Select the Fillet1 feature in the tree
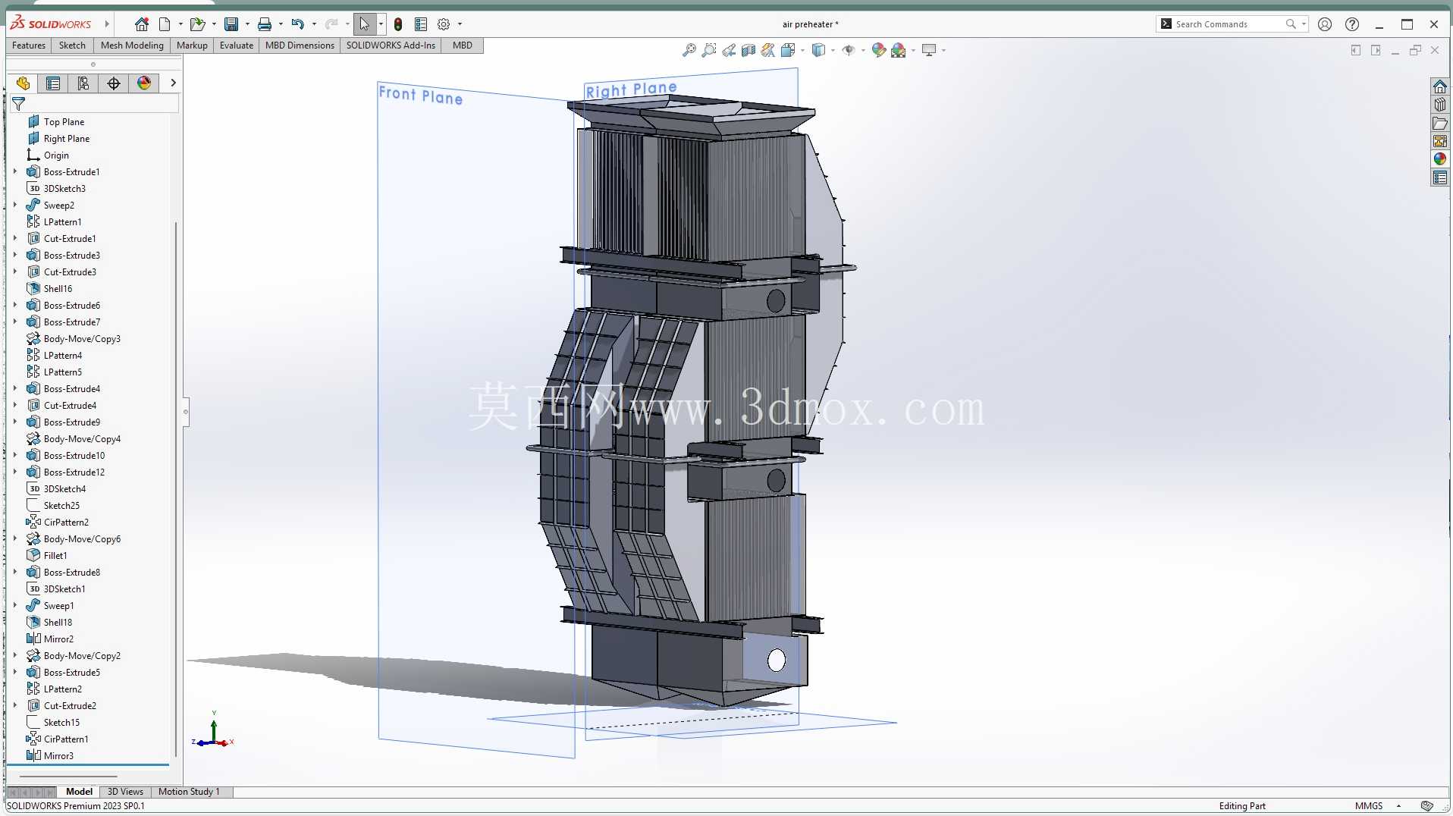The width and height of the screenshot is (1453, 816). (55, 556)
